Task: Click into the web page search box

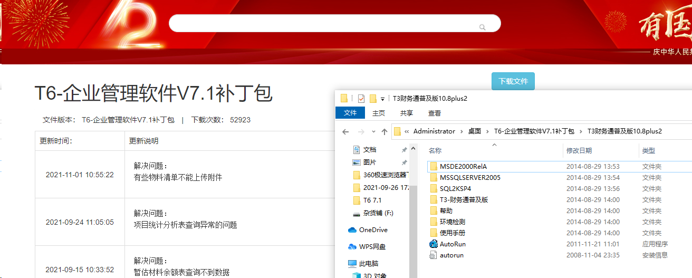Action: tap(334, 23)
